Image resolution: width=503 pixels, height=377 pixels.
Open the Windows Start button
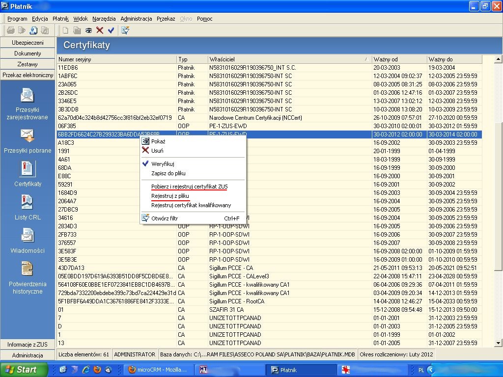[x=24, y=370]
